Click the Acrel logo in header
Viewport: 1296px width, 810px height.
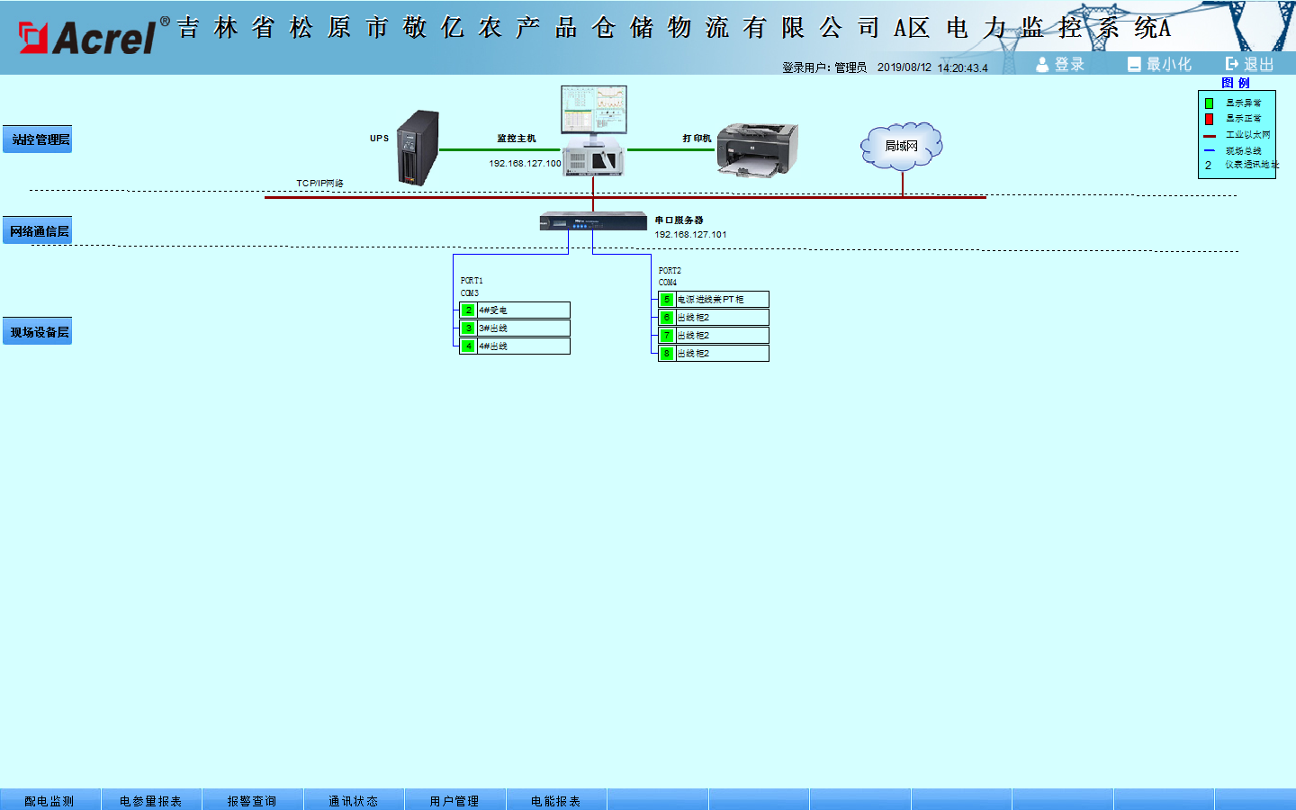click(87, 37)
